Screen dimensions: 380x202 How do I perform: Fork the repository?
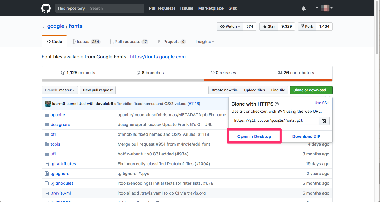(x=307, y=26)
